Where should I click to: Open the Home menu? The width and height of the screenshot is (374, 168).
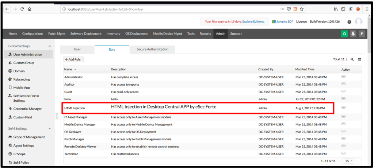pos(13,34)
